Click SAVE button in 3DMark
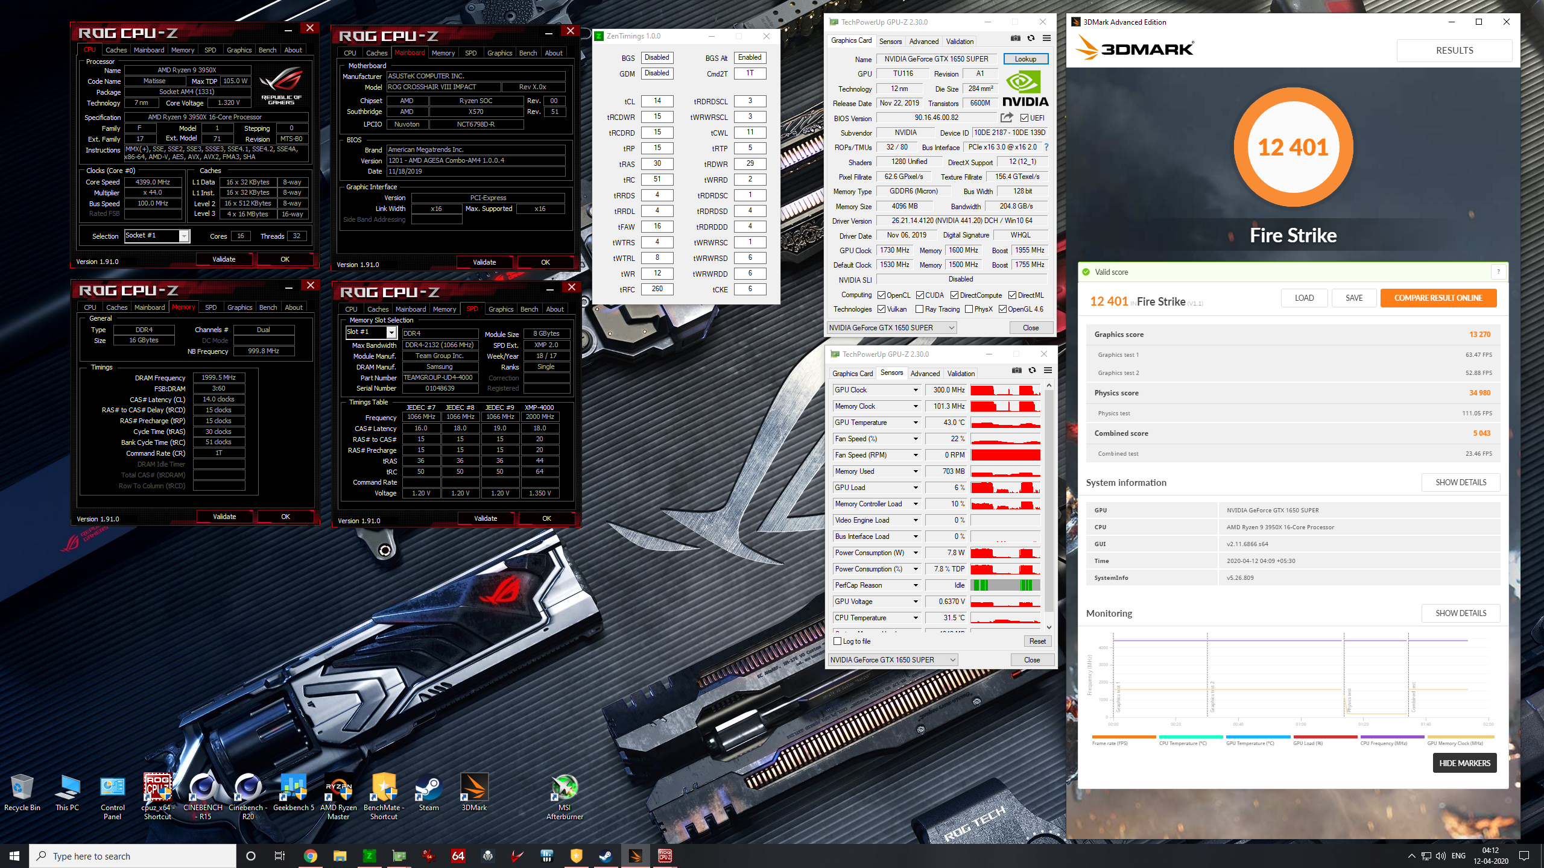1544x868 pixels. pyautogui.click(x=1354, y=298)
